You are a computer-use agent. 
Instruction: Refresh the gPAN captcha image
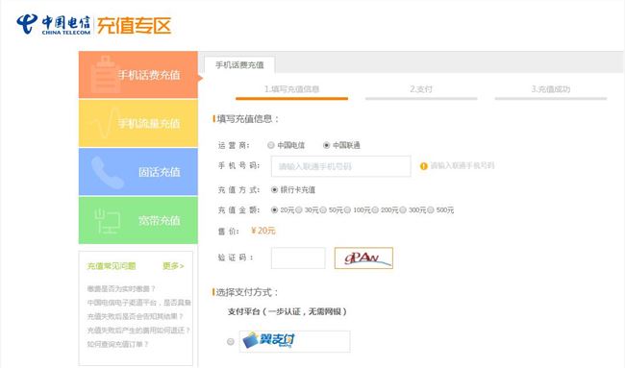[x=363, y=258]
